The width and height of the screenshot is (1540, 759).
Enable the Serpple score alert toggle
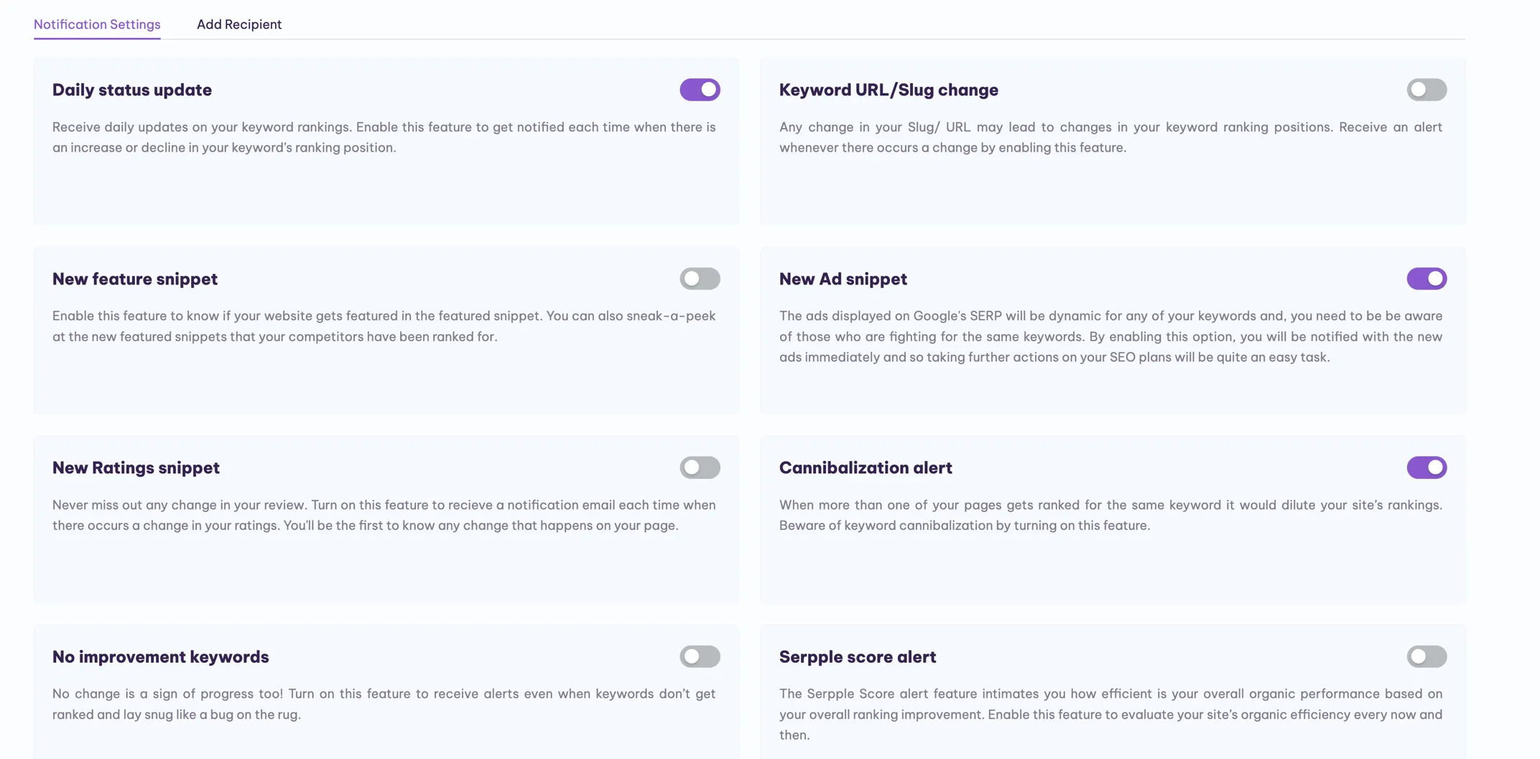point(1427,656)
